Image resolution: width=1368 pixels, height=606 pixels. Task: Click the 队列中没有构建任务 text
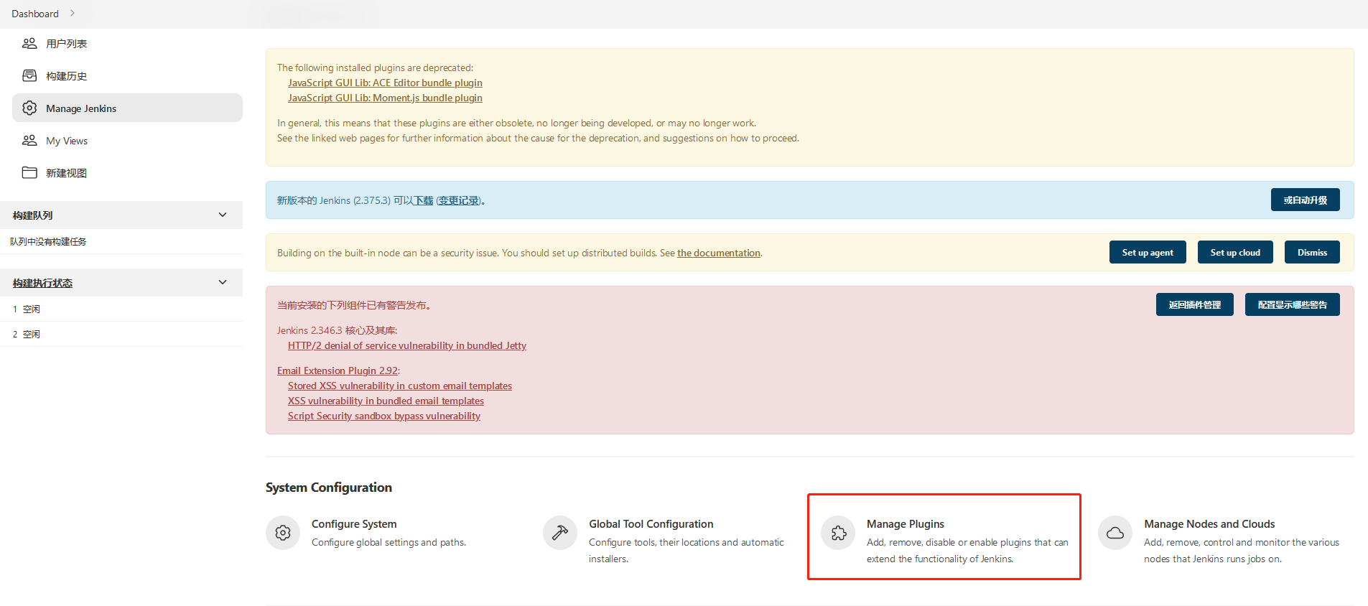tap(48, 241)
